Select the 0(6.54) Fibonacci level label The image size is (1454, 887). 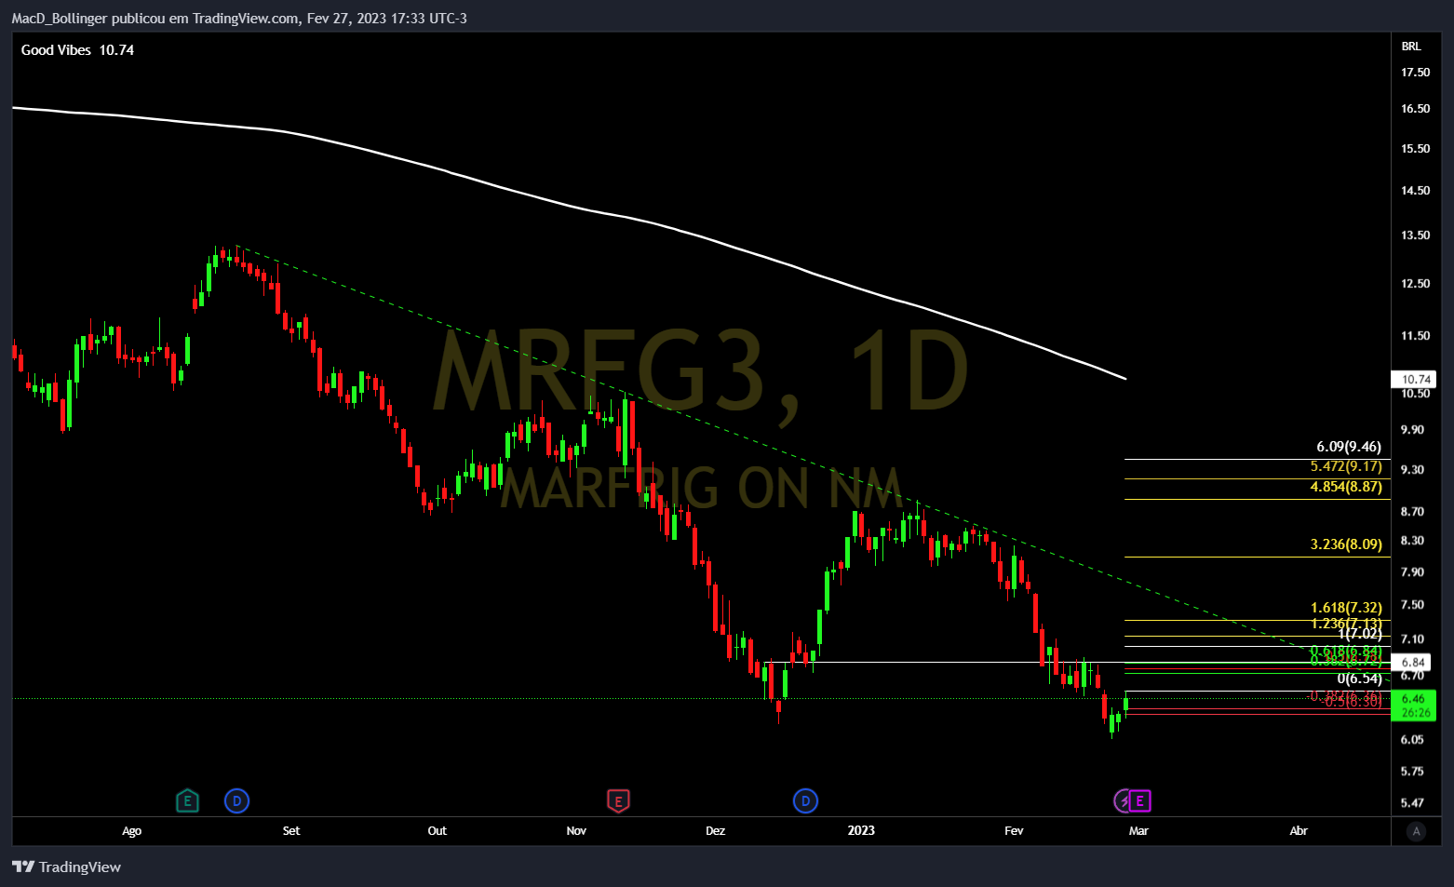click(1360, 679)
